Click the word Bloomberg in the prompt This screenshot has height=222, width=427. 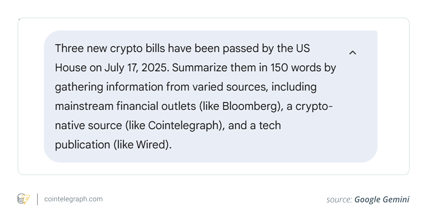coord(250,106)
